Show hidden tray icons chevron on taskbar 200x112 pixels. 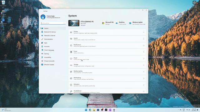pyautogui.click(x=178, y=110)
